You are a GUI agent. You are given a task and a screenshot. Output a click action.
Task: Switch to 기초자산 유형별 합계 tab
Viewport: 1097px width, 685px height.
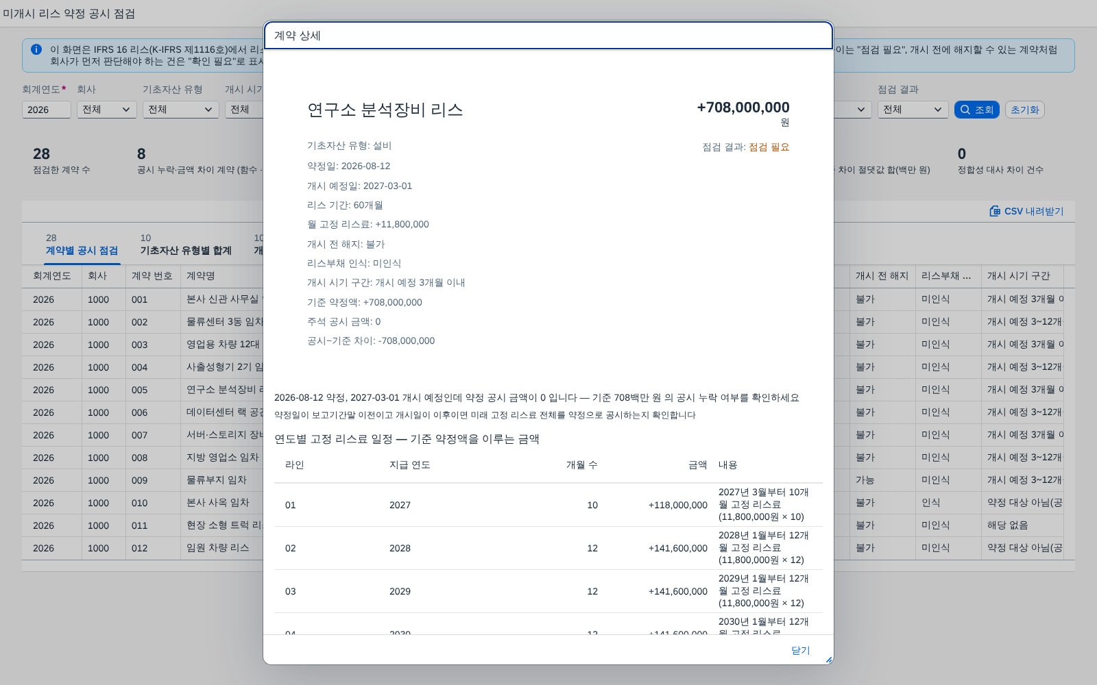pos(186,245)
